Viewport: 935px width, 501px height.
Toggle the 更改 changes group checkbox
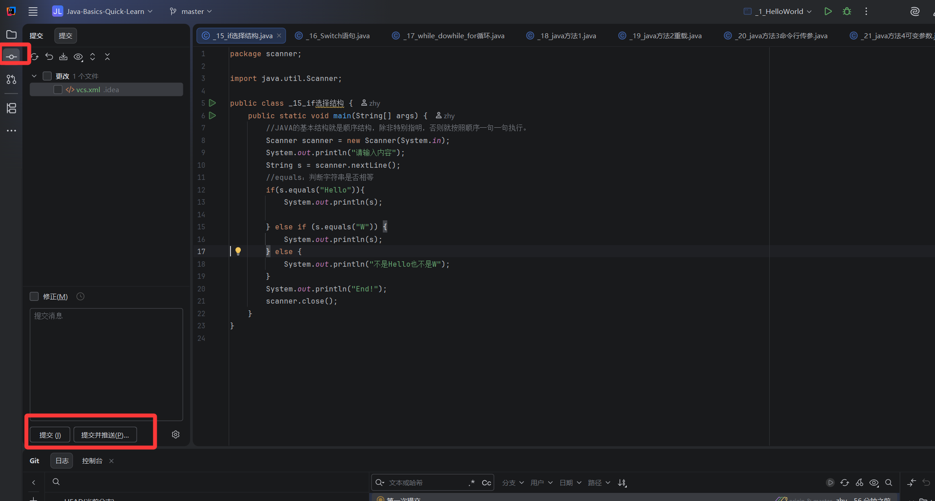point(47,76)
